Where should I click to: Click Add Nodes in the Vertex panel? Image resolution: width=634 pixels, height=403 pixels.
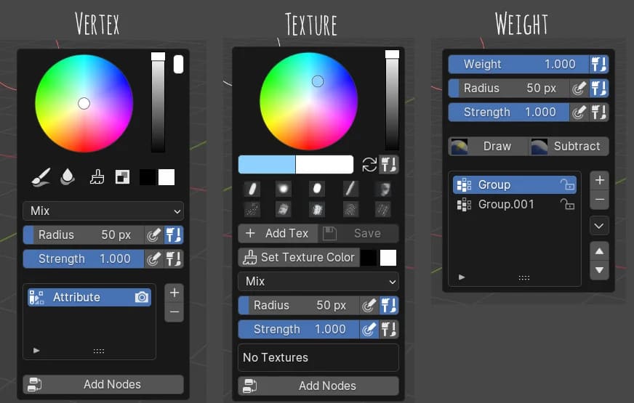[103, 384]
